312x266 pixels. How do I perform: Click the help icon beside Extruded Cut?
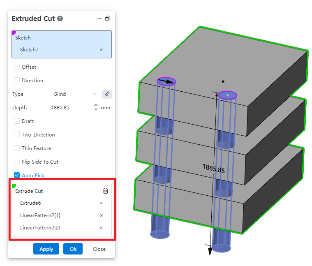click(60, 19)
